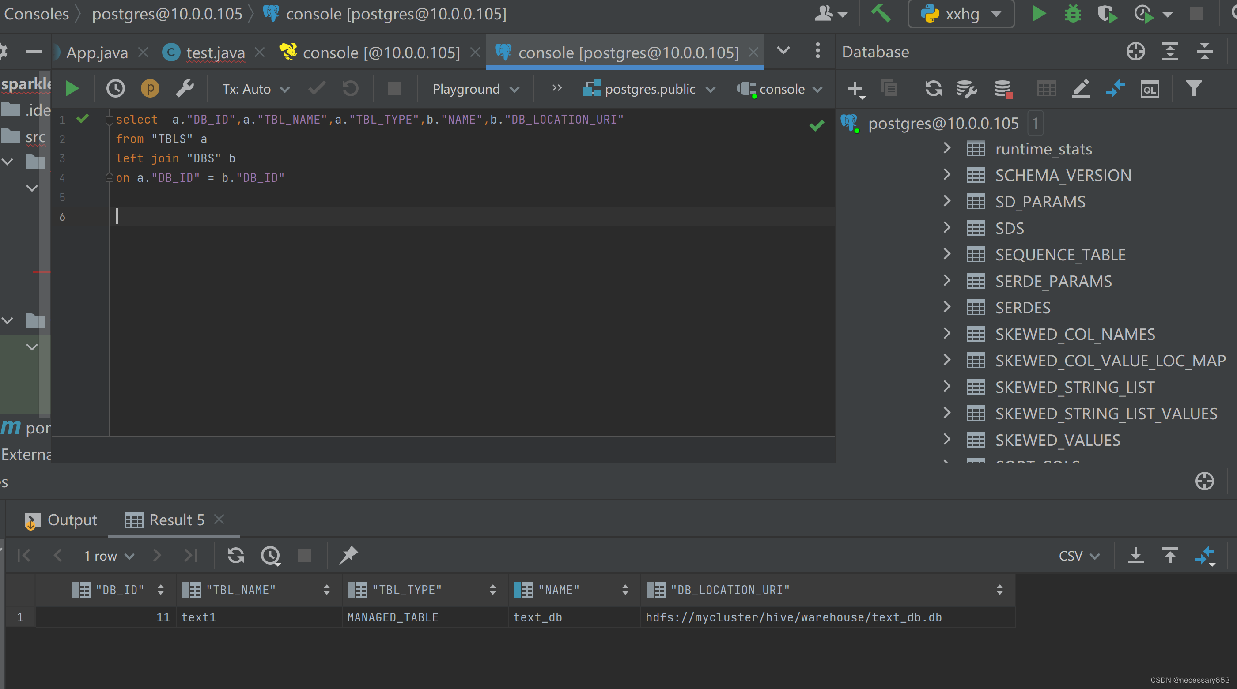The width and height of the screenshot is (1237, 689).
Task: Click the Export data download icon
Action: [x=1135, y=556]
